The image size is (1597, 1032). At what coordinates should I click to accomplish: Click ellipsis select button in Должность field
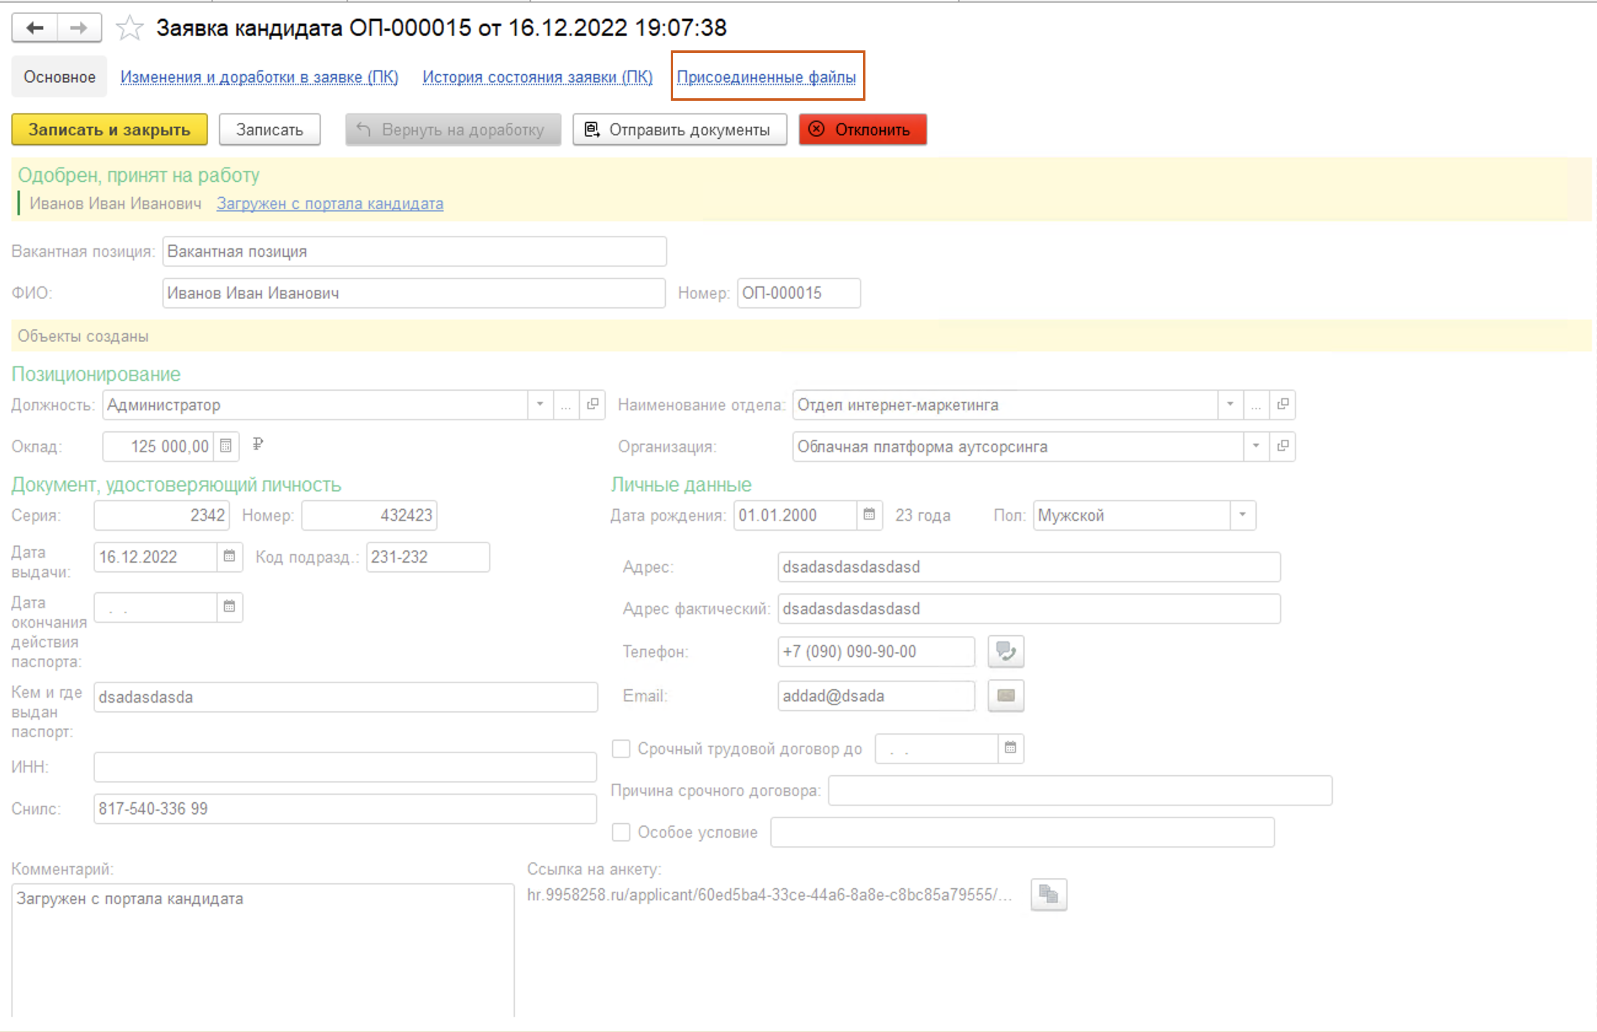[x=566, y=405]
